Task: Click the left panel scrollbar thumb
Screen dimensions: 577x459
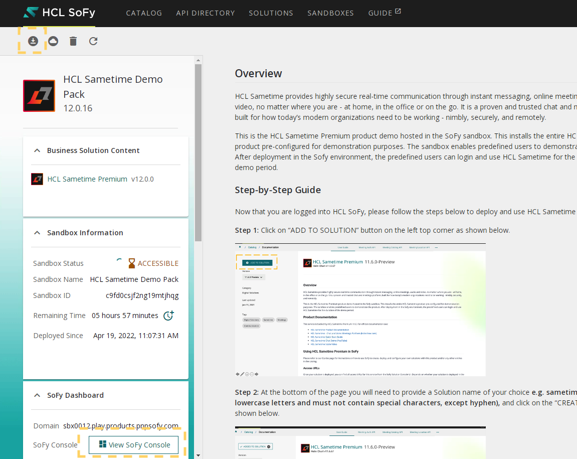Action: [x=199, y=152]
